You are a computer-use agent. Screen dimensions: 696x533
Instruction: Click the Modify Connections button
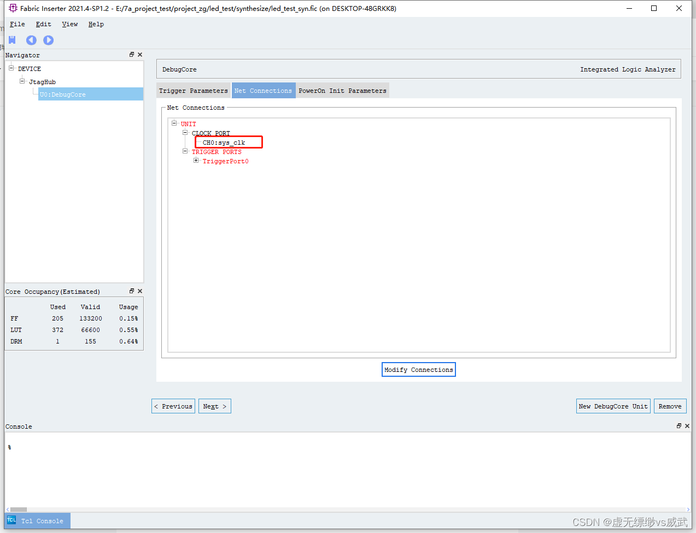coord(418,369)
